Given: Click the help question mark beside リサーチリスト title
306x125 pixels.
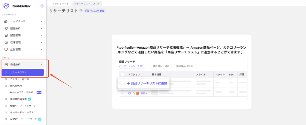Looking at the screenshot, I should (x=81, y=11).
